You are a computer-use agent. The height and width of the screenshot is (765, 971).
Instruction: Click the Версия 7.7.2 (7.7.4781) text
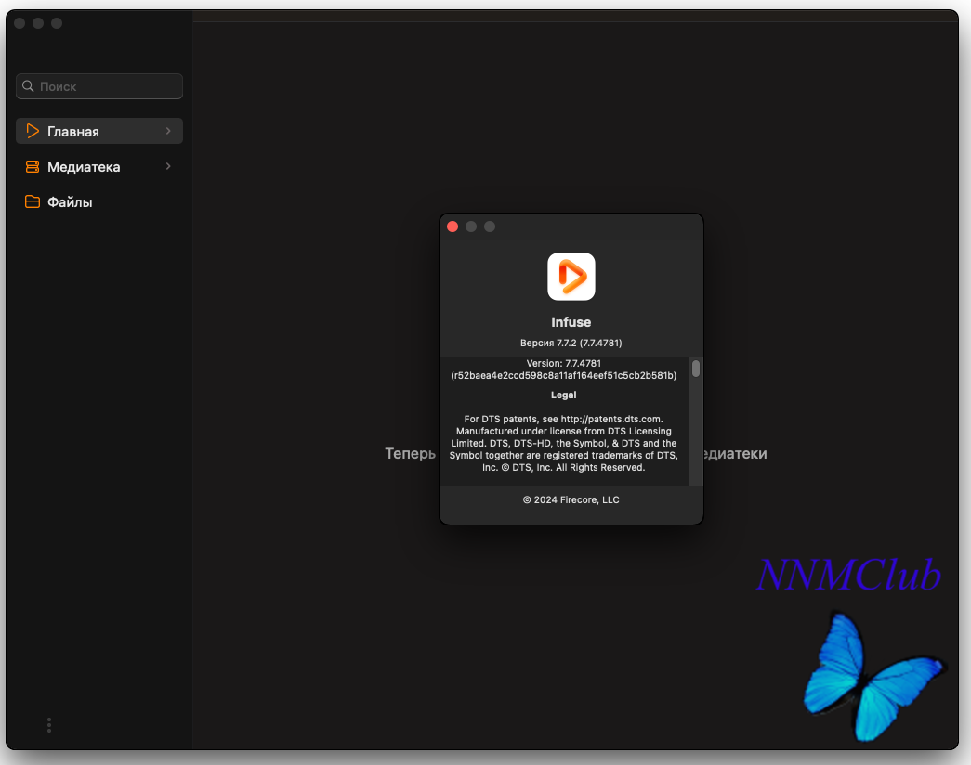[x=571, y=343]
